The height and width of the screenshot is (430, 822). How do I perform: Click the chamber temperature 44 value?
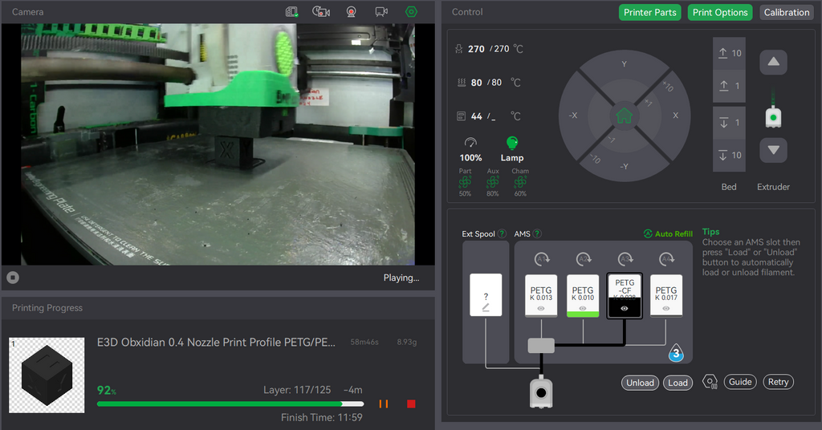(x=476, y=116)
